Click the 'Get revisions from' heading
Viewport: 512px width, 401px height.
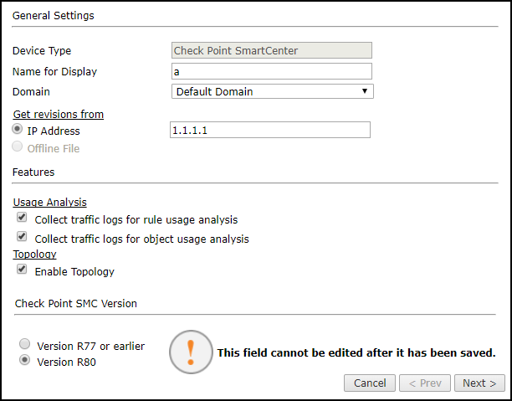(59, 115)
